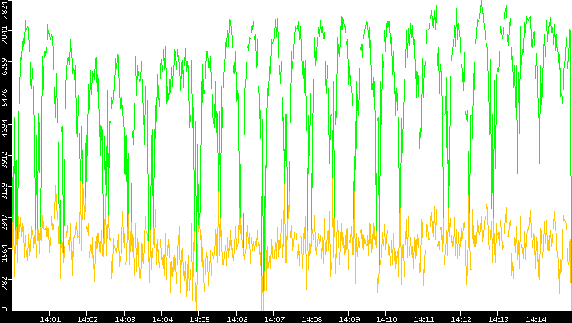The height and width of the screenshot is (323, 572).
Task: Click the 14:03 time label
Action: coord(125,319)
